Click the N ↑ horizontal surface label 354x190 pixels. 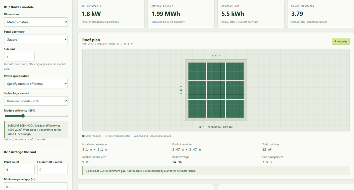[216, 127]
